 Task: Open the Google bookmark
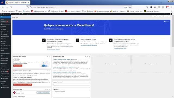(90, 11)
